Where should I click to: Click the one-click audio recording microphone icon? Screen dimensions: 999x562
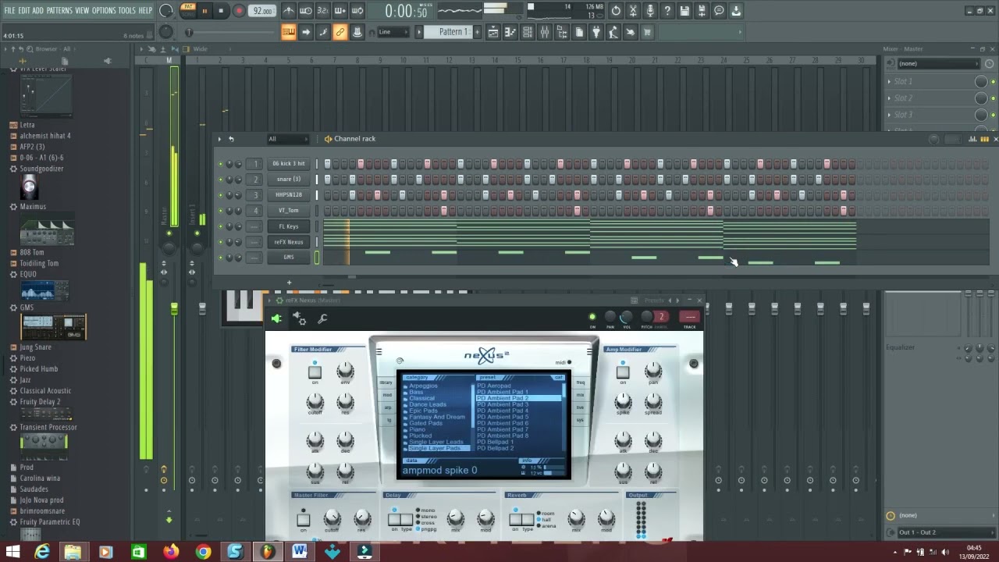(x=650, y=11)
